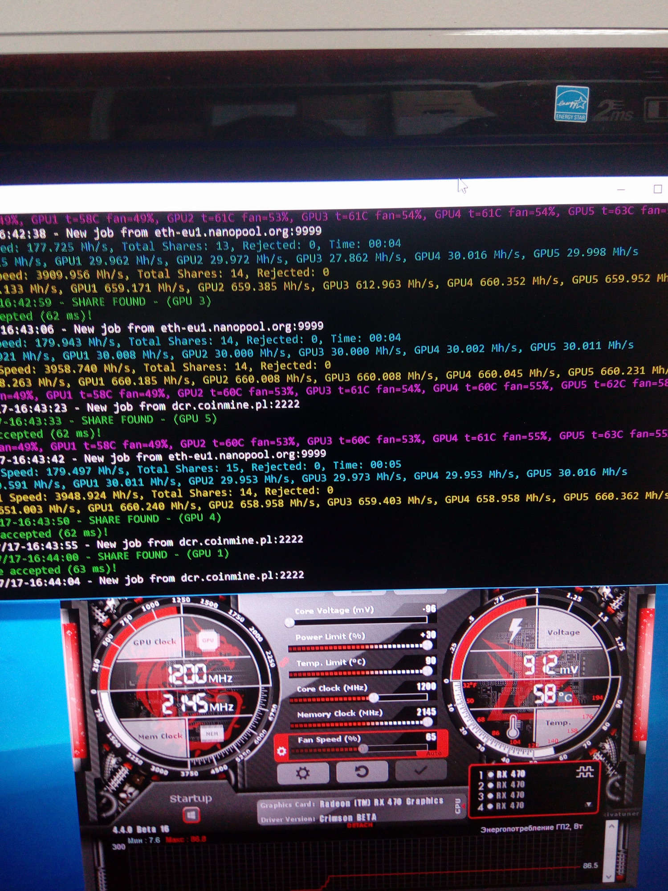
Task: Click the Memory Clock value 2145 field
Action: (426, 712)
